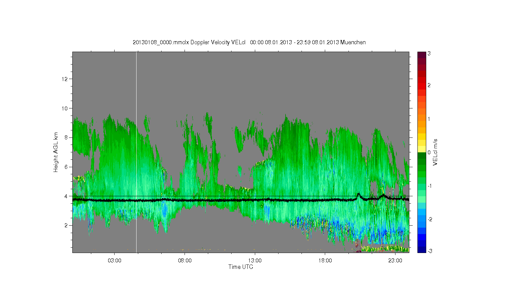Screen dimensions: 507x304
Task: Select the 23:00 tick label
Action: point(395,260)
